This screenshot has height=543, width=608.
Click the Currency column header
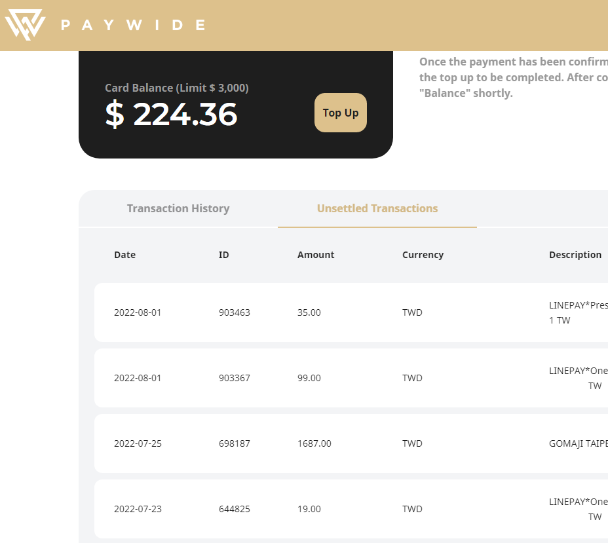(x=423, y=255)
